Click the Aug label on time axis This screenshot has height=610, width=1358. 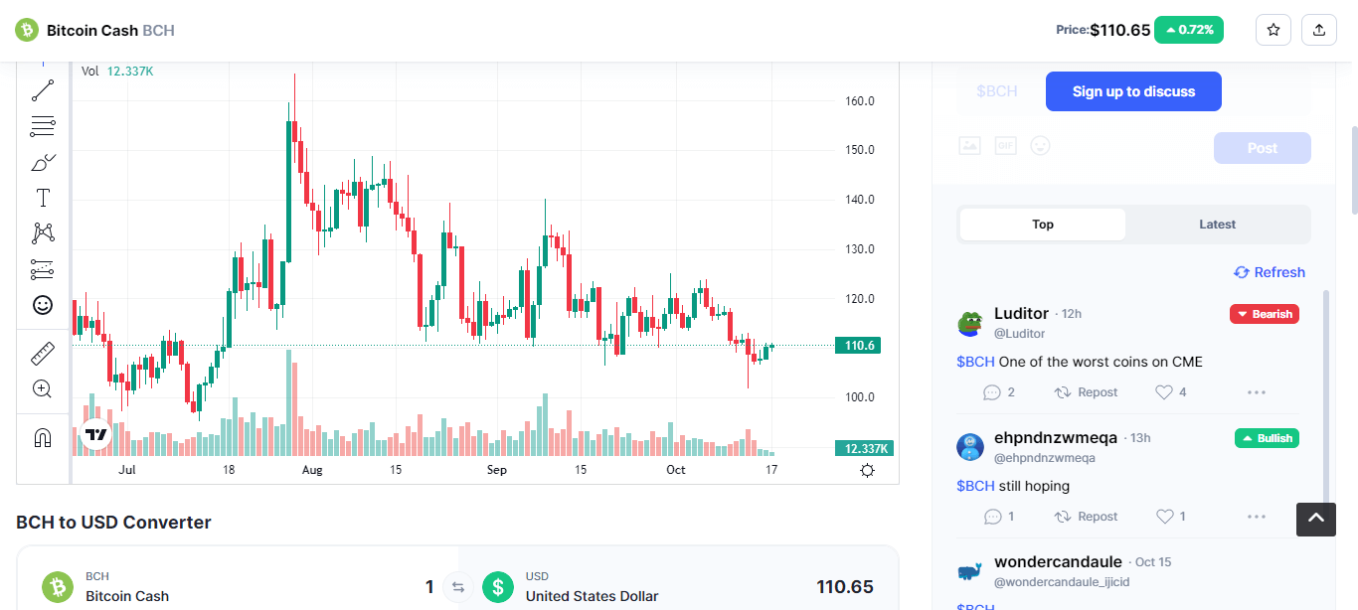(312, 470)
